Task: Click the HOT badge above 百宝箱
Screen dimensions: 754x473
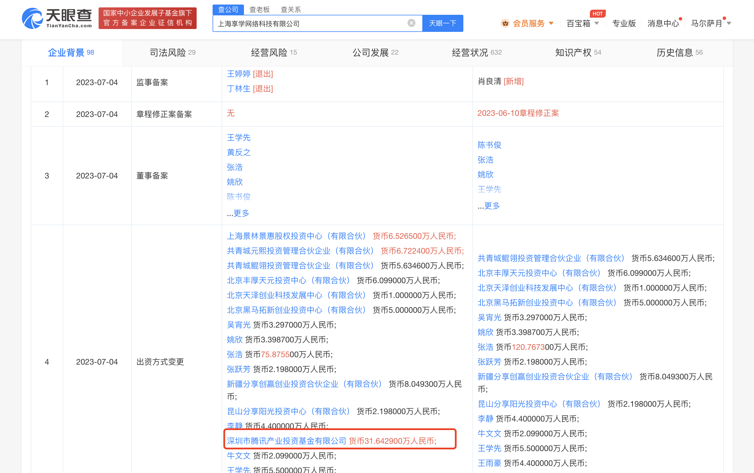Action: (598, 13)
